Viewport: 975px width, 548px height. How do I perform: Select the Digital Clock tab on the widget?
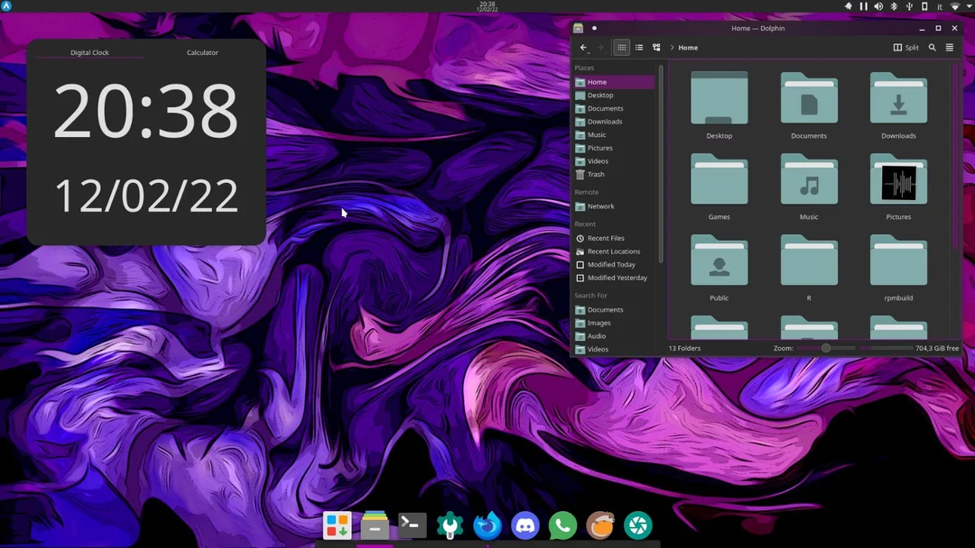click(89, 52)
